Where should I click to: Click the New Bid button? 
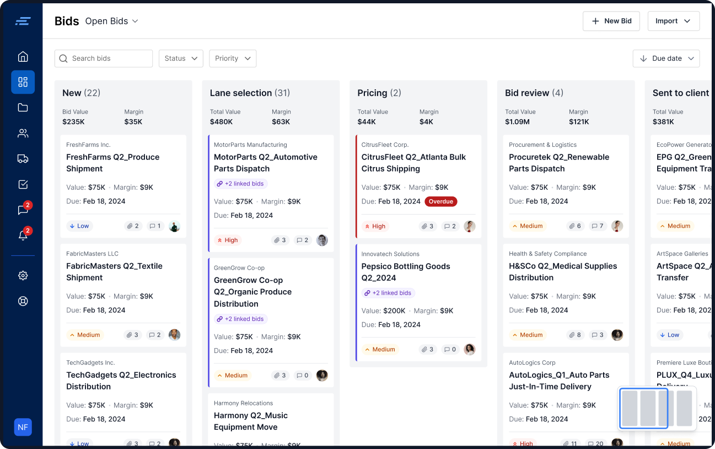coord(611,21)
